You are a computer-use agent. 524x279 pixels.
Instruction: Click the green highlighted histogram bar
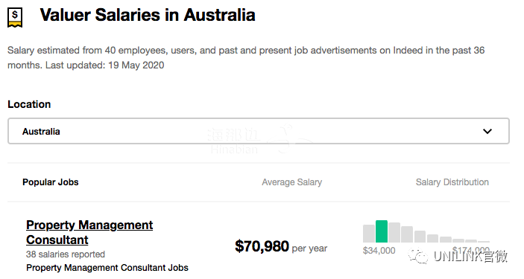(x=382, y=231)
